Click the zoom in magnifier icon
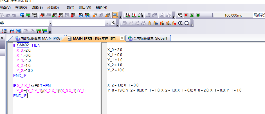The height and width of the screenshot is (114, 265). (181, 24)
